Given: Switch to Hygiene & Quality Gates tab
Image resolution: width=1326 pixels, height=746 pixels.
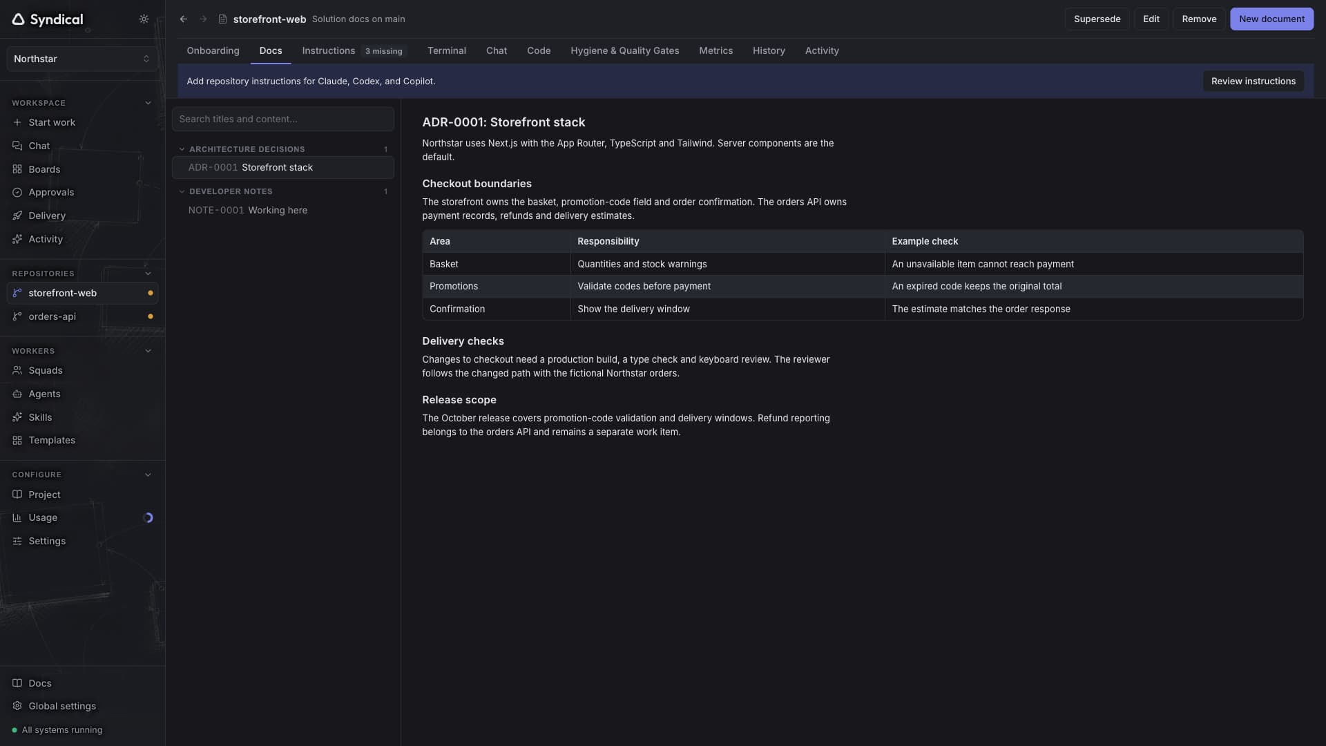Looking at the screenshot, I should point(624,51).
